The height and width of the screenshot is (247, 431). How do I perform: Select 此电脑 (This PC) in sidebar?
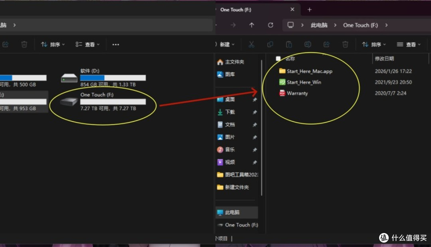click(x=237, y=212)
